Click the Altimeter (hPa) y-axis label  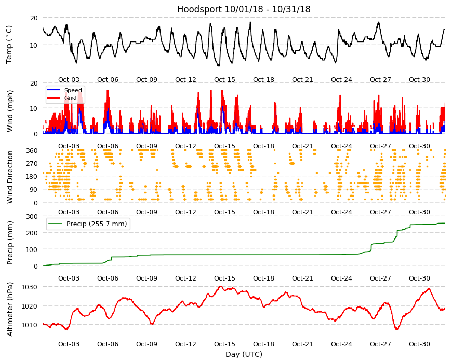pos(10,309)
